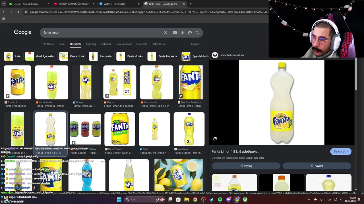Viewport: 364px width, 204px height.
Task: Filter images by Limonata chip
Action: (102, 56)
